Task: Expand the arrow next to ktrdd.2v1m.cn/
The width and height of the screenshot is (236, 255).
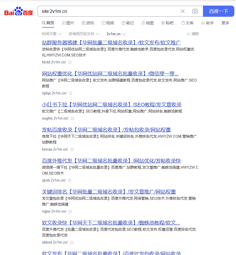Action: point(70,62)
